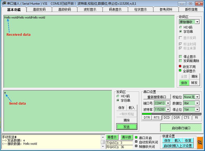Image resolution: width=205 pixels, height=151 pixels.
Task: Click 保存 in quick settings
Action: [167, 141]
